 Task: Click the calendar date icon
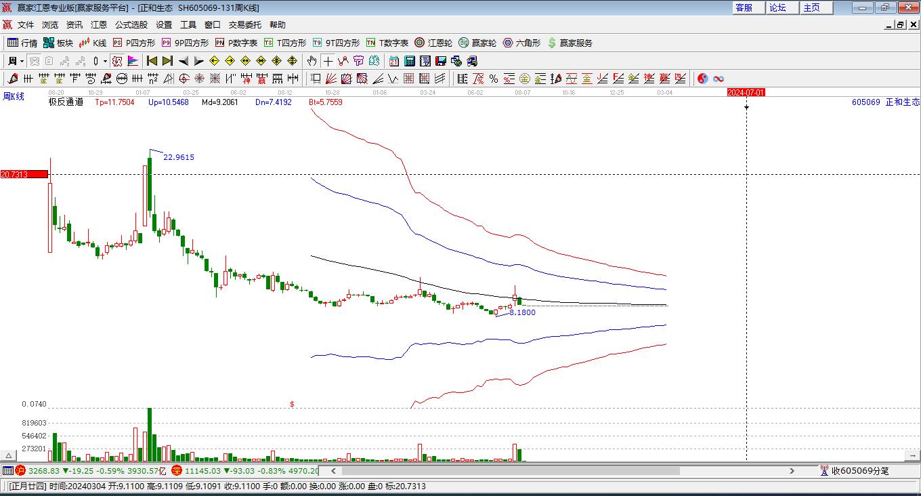click(394, 61)
